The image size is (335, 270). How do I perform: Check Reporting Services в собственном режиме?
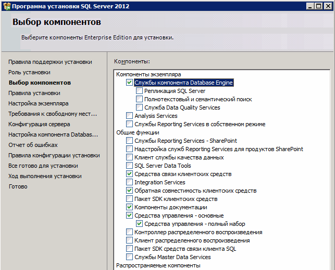129,124
